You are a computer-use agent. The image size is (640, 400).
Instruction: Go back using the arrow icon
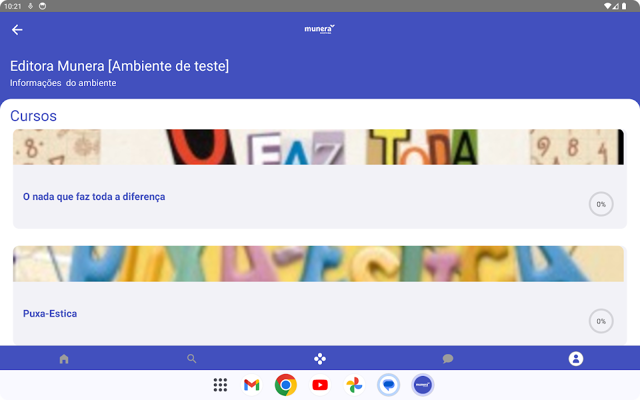point(17,30)
